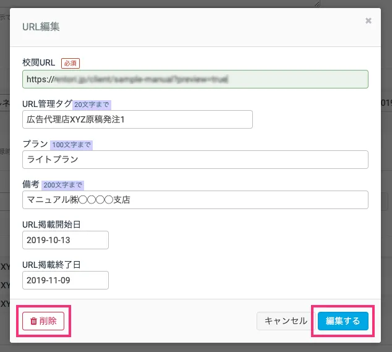This screenshot has height=352, width=392.
Task: Click the red 必須 badge
Action: [70, 63]
